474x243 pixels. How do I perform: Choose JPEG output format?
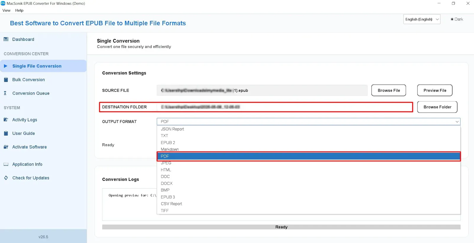coord(308,163)
